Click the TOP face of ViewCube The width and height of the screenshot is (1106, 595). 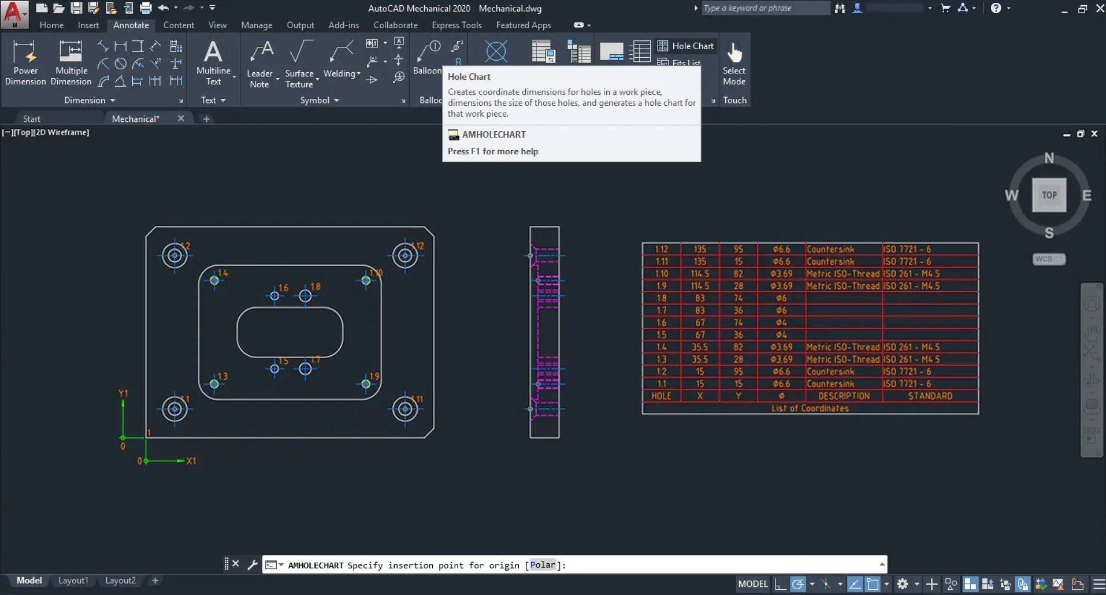[1049, 195]
